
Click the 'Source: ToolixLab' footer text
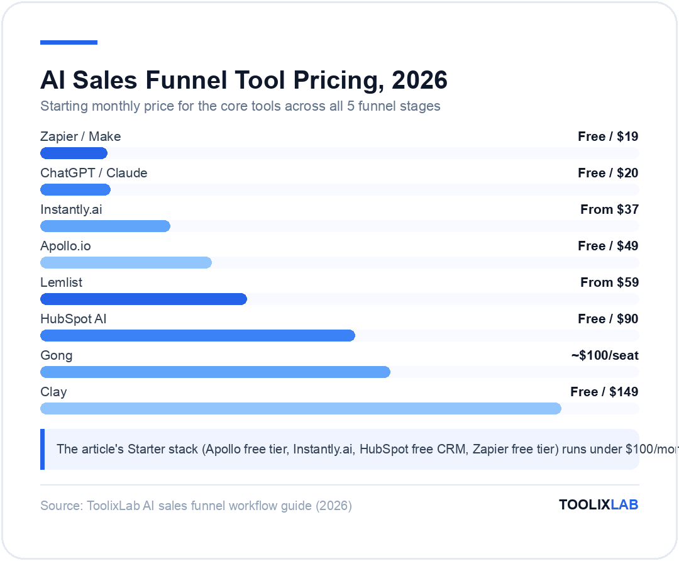(x=196, y=506)
